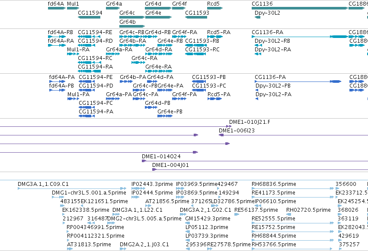Viewport: 368px width, 251px height.
Task: Click the fd64A gene label
Action: click(56, 4)
